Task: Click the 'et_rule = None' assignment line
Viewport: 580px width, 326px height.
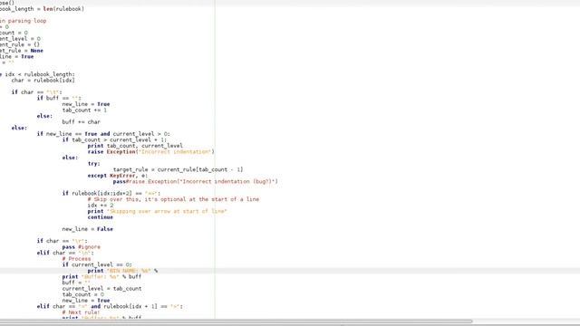Action: pyautogui.click(x=22, y=51)
